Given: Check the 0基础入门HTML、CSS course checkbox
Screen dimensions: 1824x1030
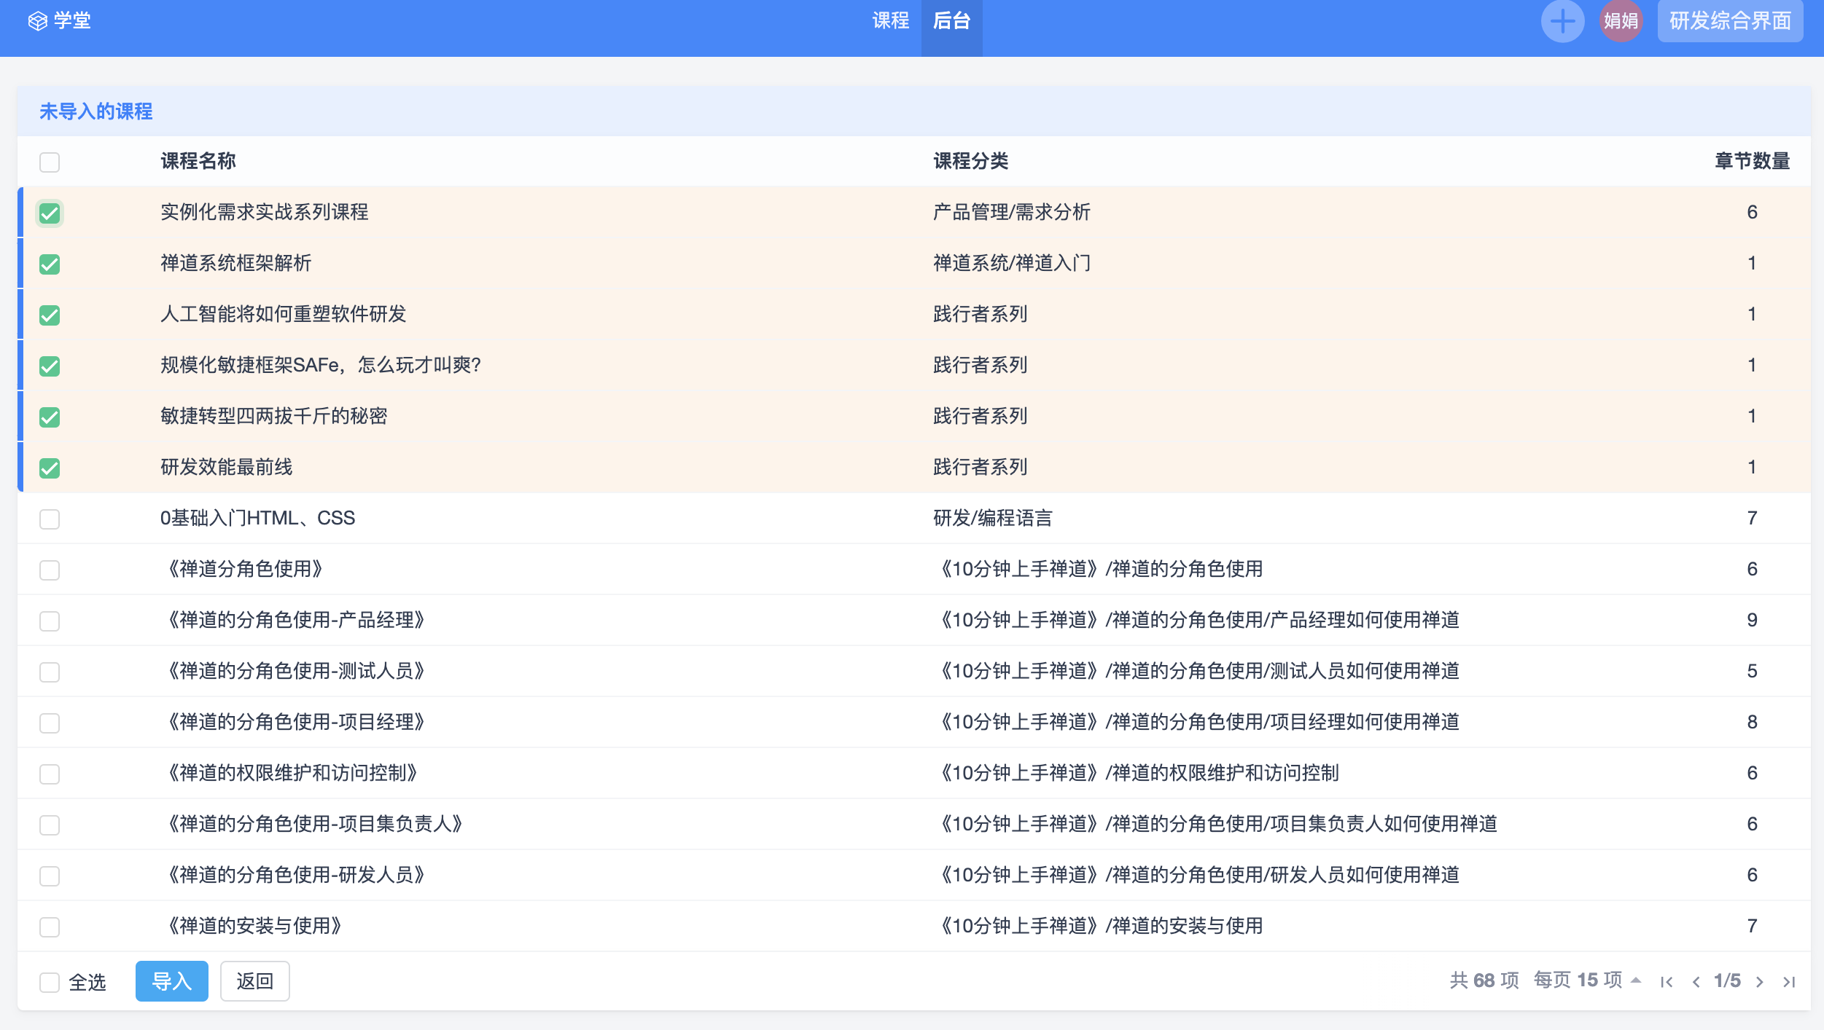Looking at the screenshot, I should pyautogui.click(x=50, y=519).
